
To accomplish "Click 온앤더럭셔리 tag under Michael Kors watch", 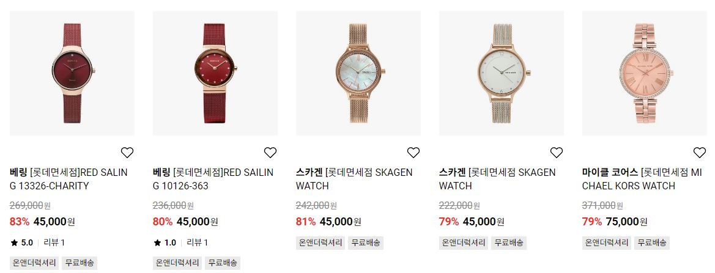I will point(607,242).
